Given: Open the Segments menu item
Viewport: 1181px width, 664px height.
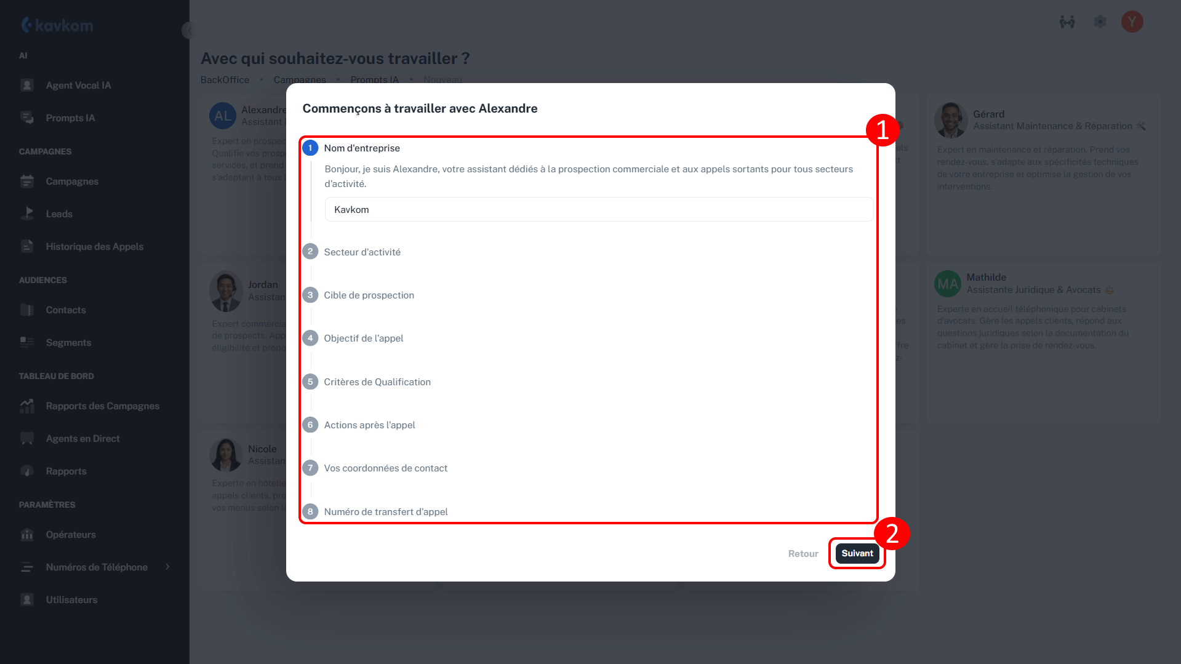Looking at the screenshot, I should [68, 342].
